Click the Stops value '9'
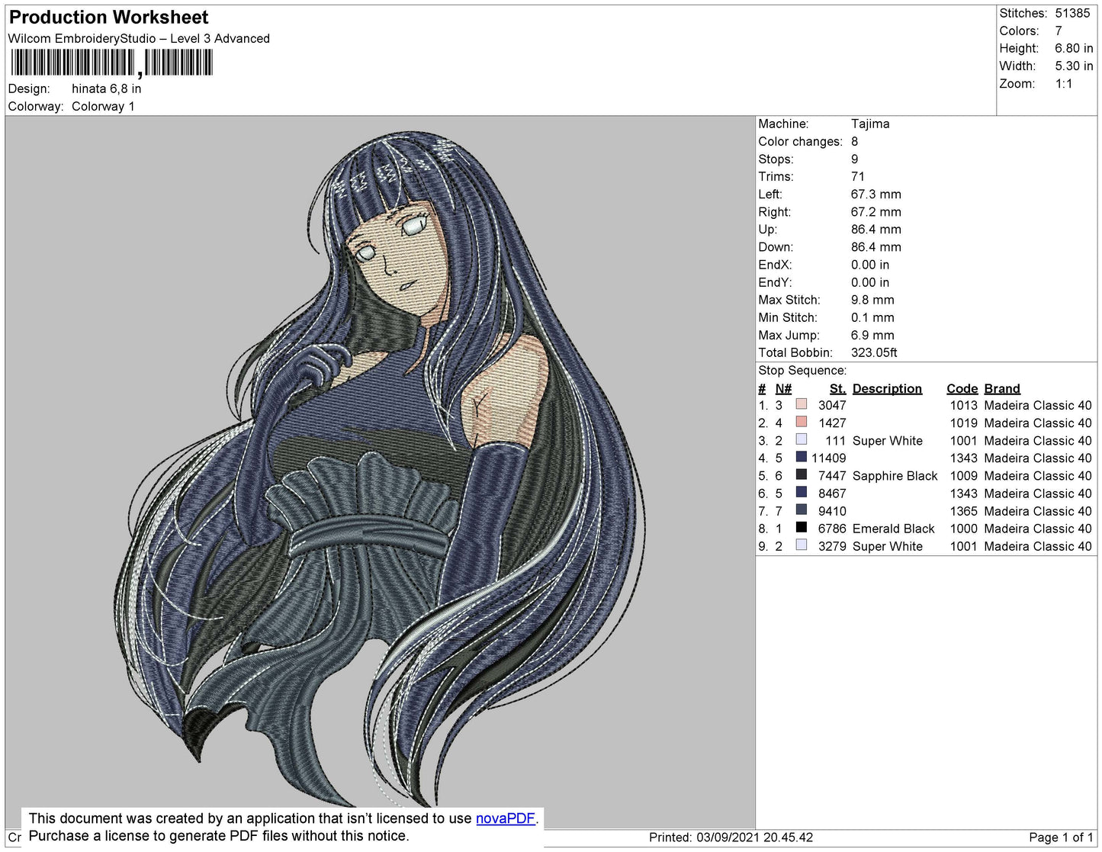This screenshot has width=1102, height=852. (x=854, y=159)
